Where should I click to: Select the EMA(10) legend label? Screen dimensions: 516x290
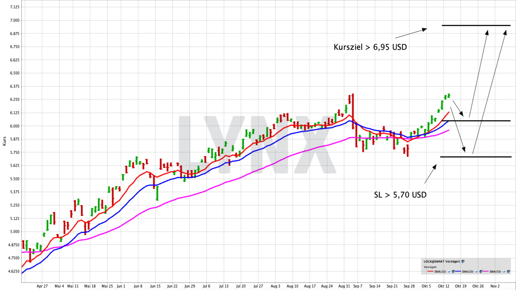click(440, 271)
